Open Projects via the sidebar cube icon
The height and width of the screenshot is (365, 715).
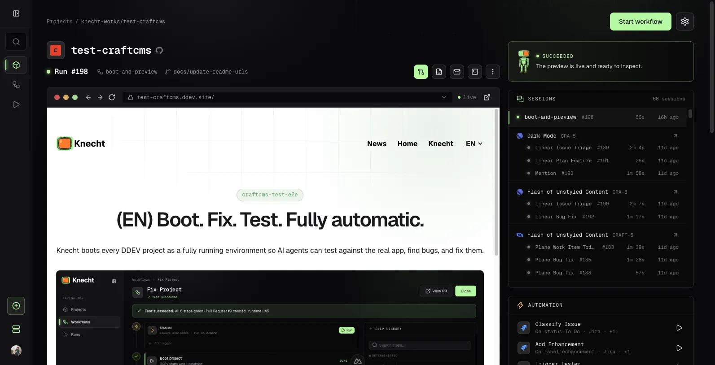[16, 65]
